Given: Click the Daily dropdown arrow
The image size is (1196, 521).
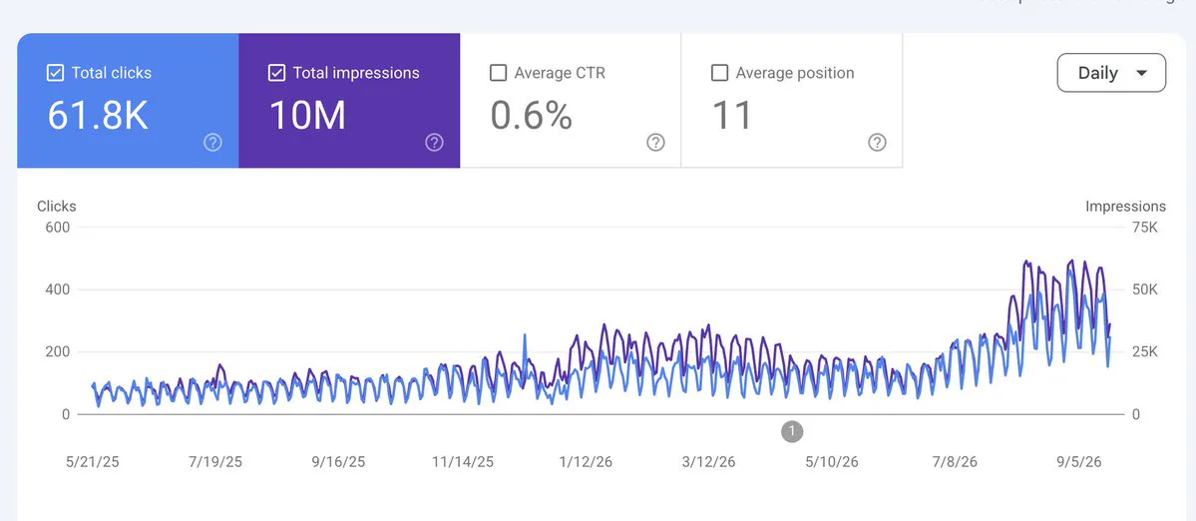Looking at the screenshot, I should pos(1142,73).
